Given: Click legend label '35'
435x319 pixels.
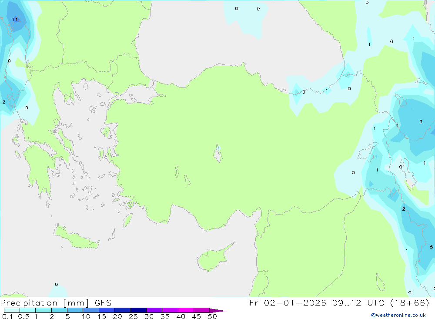Looking at the screenshot, I should click(165, 316).
